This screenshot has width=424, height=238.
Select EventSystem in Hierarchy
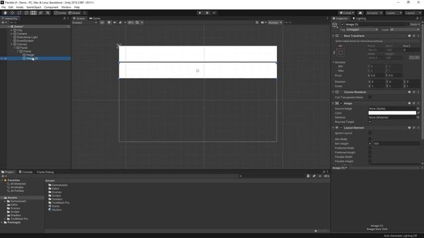pyautogui.click(x=25, y=41)
